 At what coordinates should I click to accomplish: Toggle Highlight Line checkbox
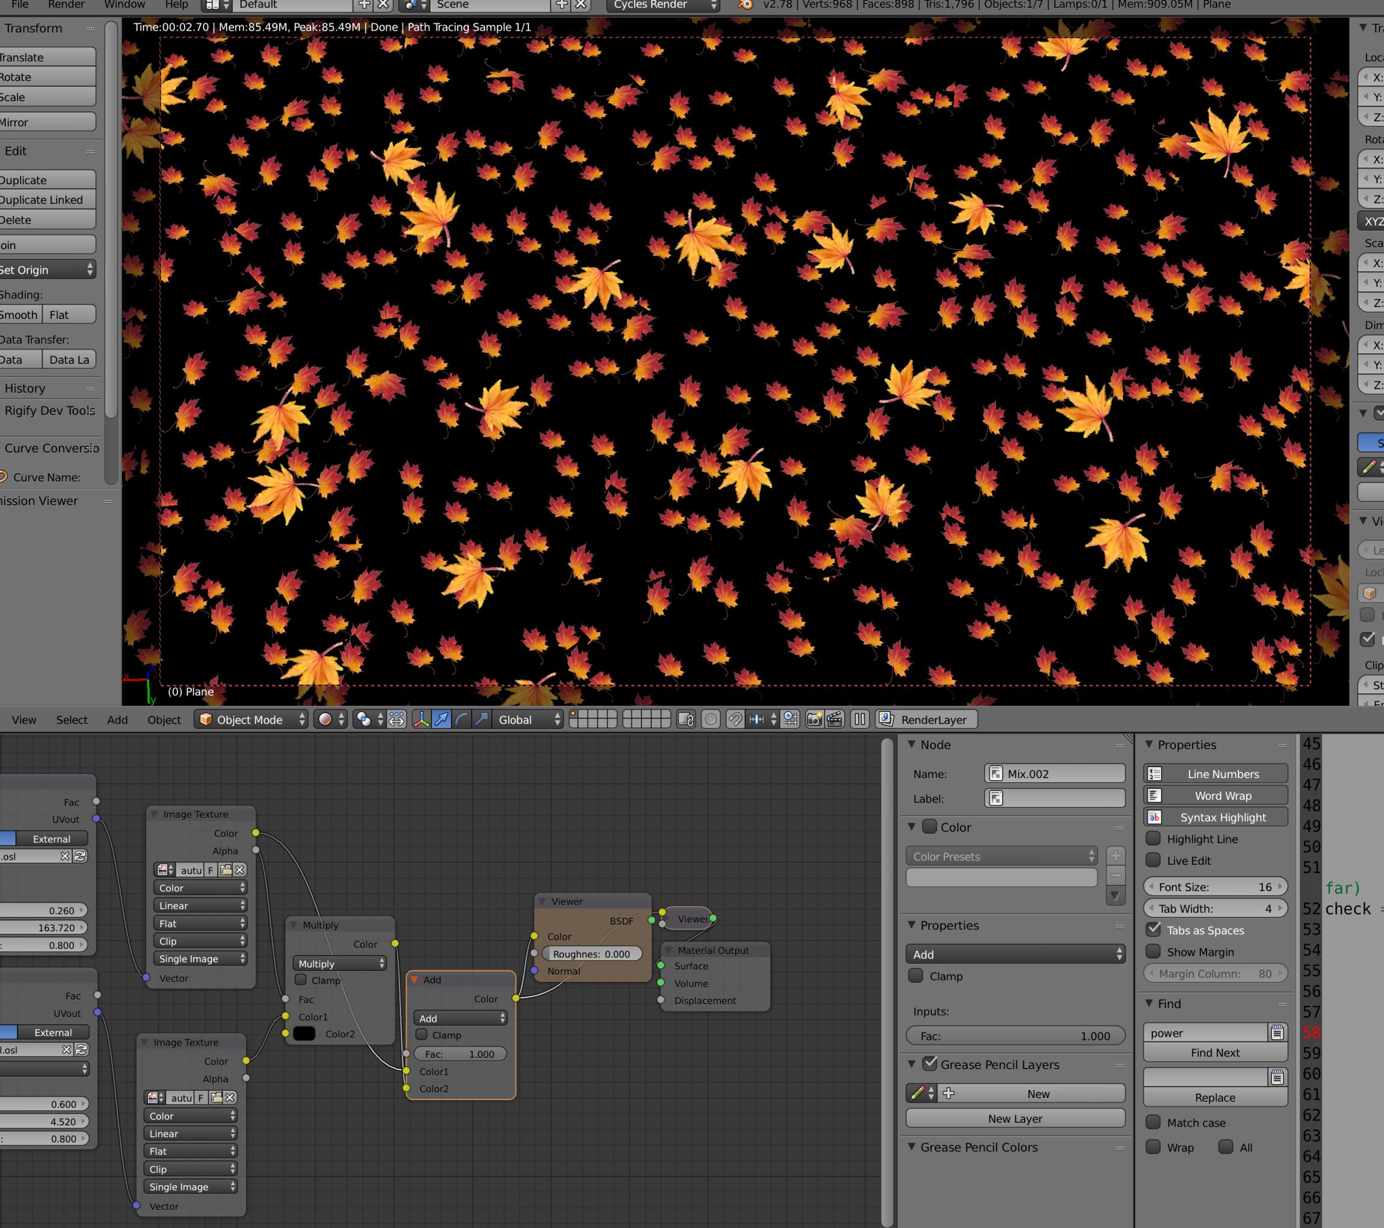click(x=1153, y=839)
